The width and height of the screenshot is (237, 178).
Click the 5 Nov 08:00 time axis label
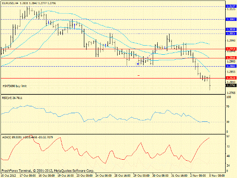point(217,176)
